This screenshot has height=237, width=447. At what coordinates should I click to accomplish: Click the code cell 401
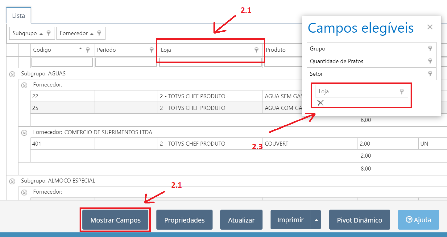(62, 144)
